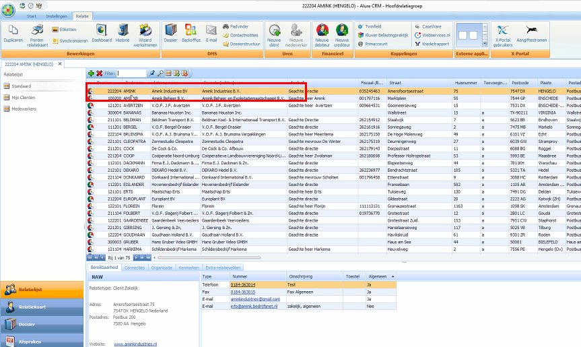Close the 222204 AMINK (HENGELO) document tab
The height and width of the screenshot is (347, 581).
point(60,64)
